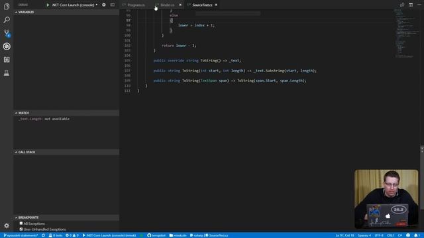424x238 pixels.
Task: Click the SourceText.cs status bar item
Action: 217,235
